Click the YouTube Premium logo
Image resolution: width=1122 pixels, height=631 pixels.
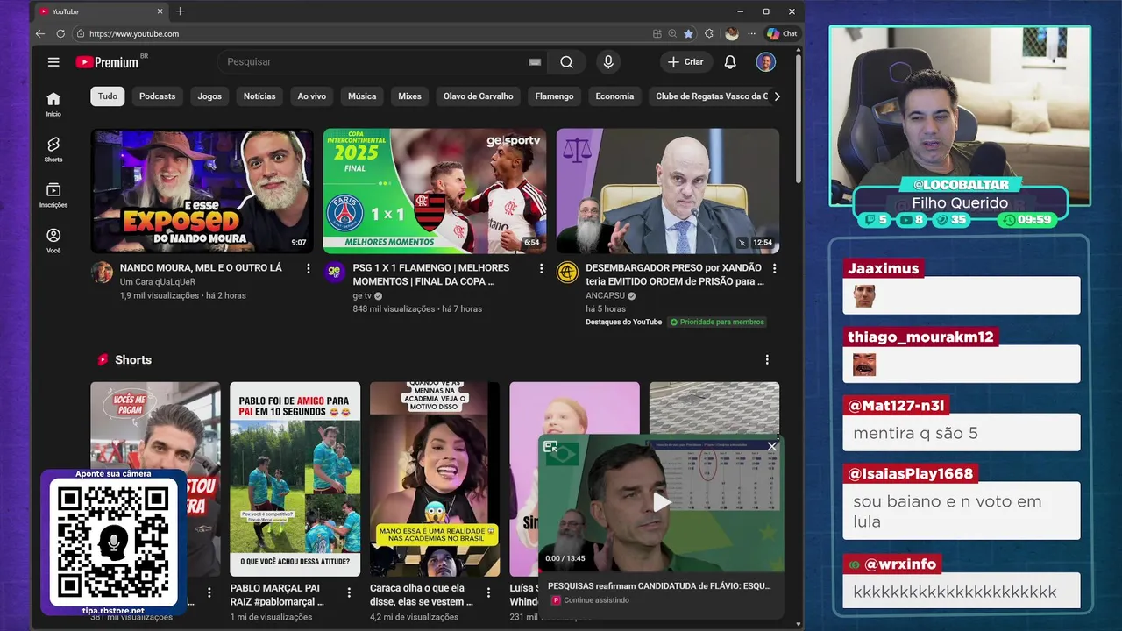pos(107,62)
